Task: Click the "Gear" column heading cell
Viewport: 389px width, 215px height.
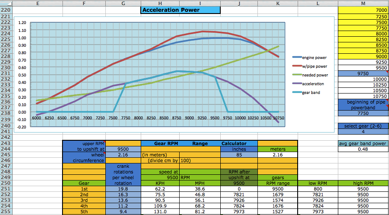Action: pos(84,183)
